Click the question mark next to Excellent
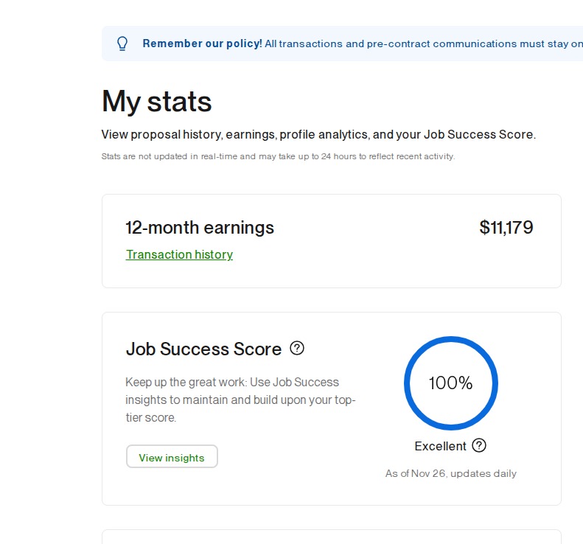Image resolution: width=583 pixels, height=544 pixels. (x=479, y=445)
